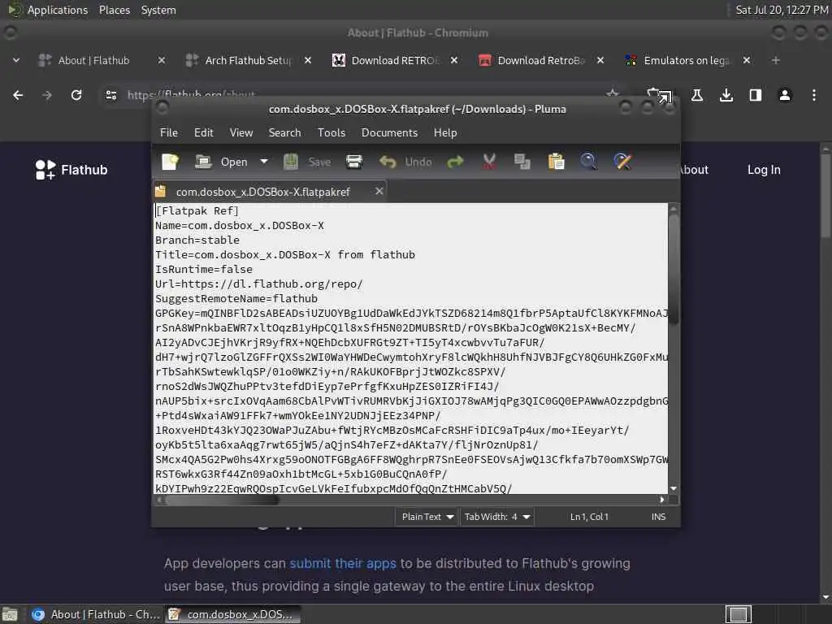The width and height of the screenshot is (832, 624).
Task: Open the Tab Width dropdown
Action: [x=496, y=517]
